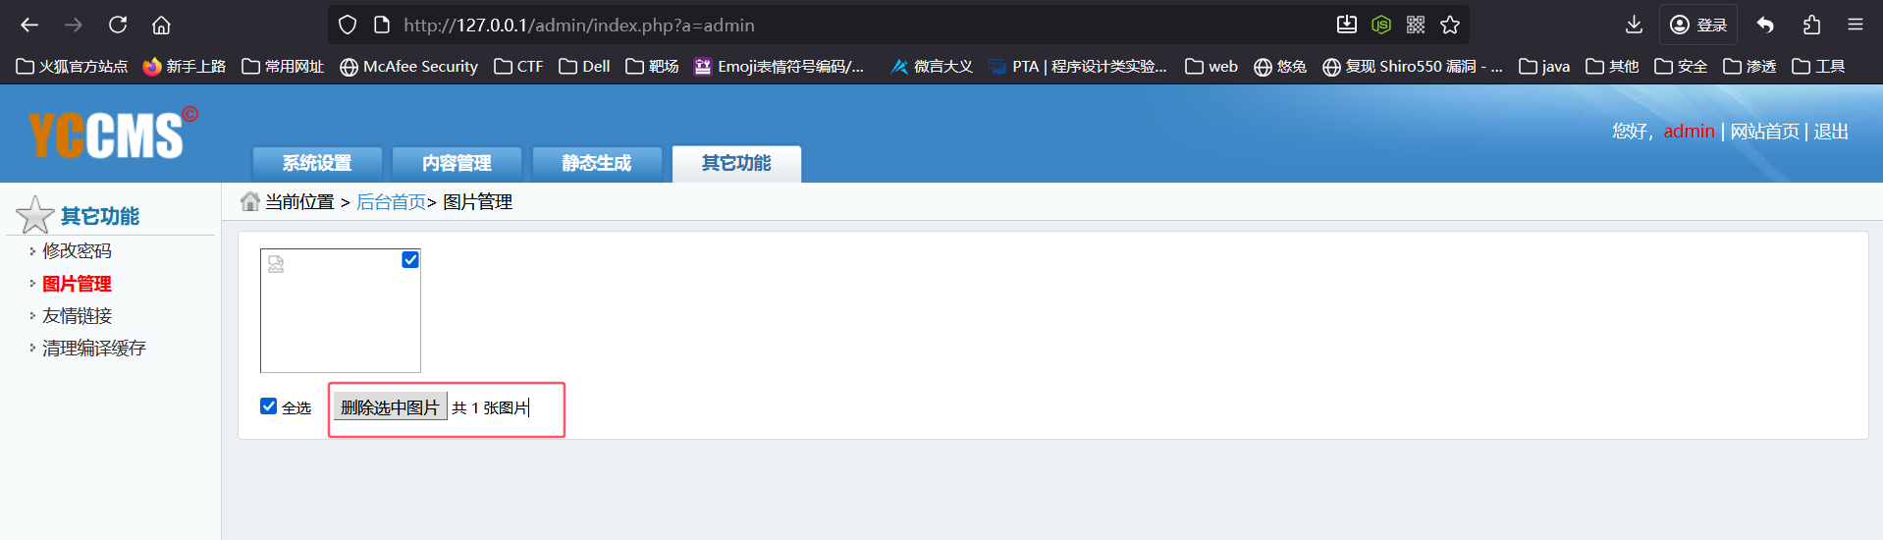Open the extensions puzzle icon
The width and height of the screenshot is (1883, 540).
1811,25
